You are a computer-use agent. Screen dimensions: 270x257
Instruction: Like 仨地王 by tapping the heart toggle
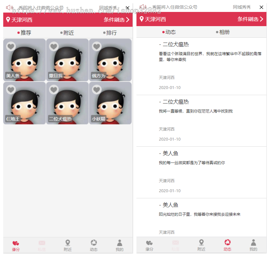click(x=11, y=90)
